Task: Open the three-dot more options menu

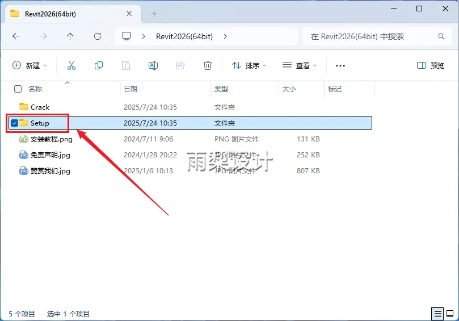Action: [340, 66]
